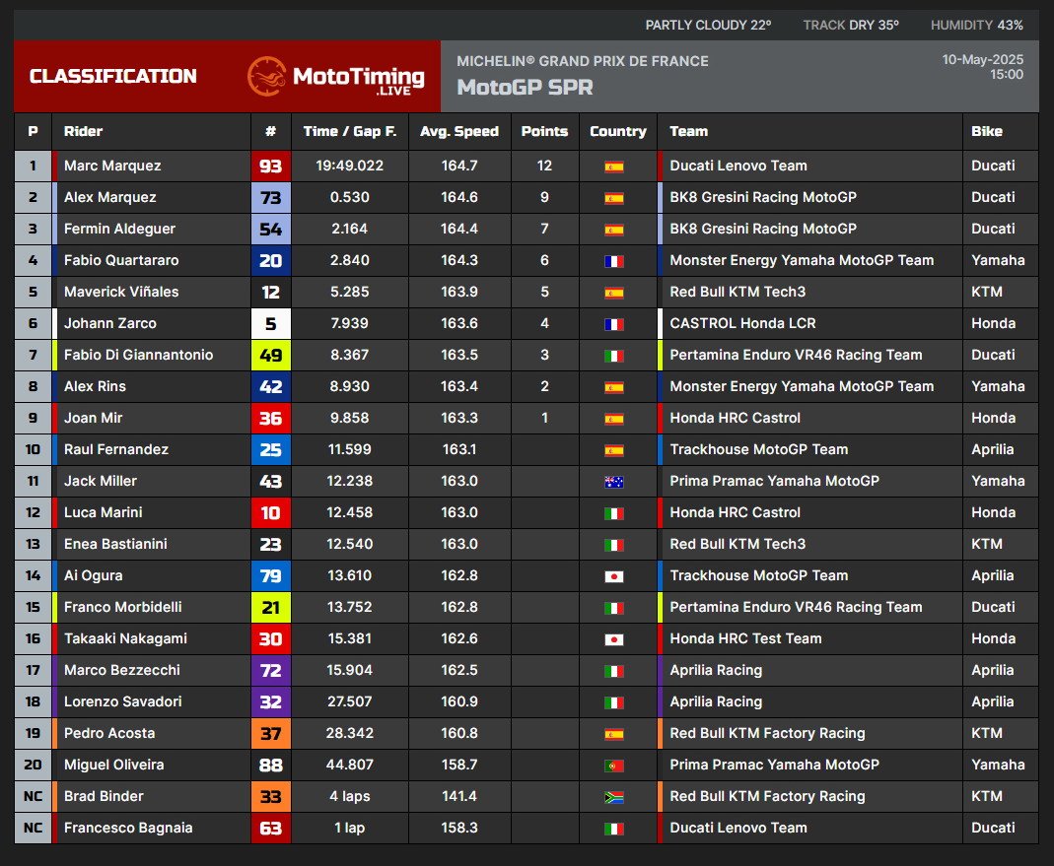Viewport: 1054px width, 866px height.
Task: Click the Avg. Speed column header
Action: tap(459, 131)
